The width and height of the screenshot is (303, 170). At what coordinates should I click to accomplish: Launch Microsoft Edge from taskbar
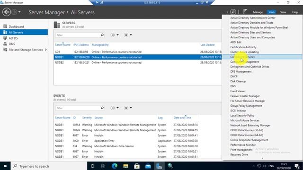point(115,166)
